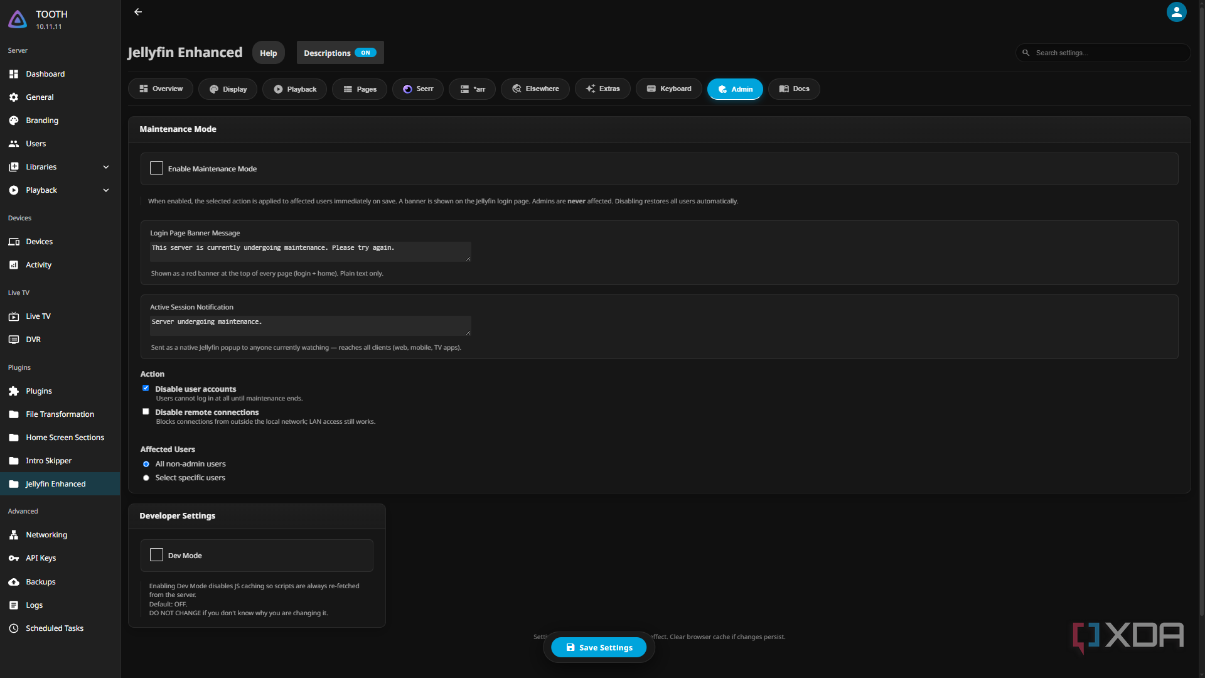
Task: Click the Jellyfin logo icon
Action: [18, 19]
